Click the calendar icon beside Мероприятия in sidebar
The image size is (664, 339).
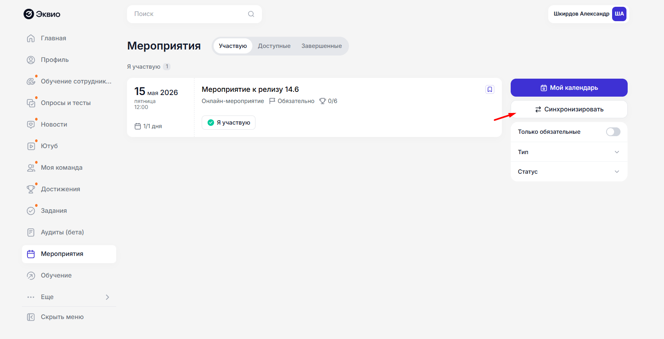pyautogui.click(x=31, y=254)
